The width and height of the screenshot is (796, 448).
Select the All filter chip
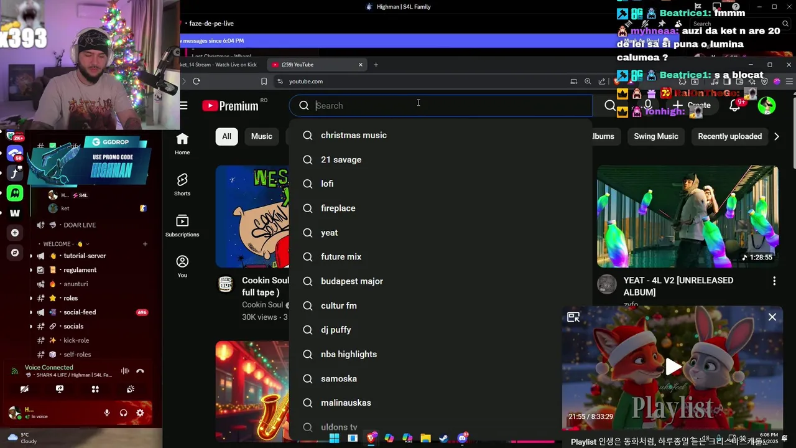[x=226, y=136]
